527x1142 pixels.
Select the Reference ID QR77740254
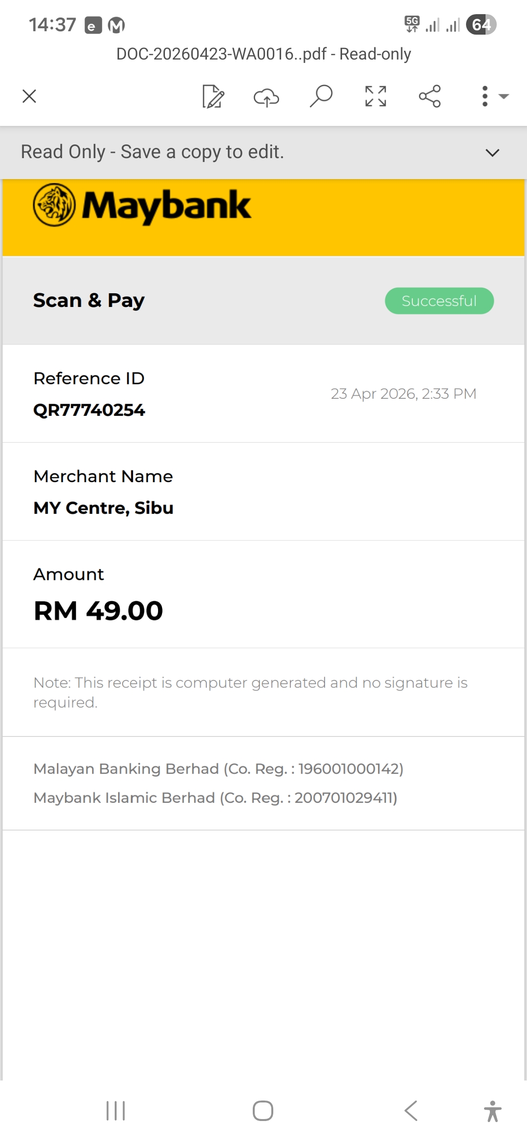point(89,410)
